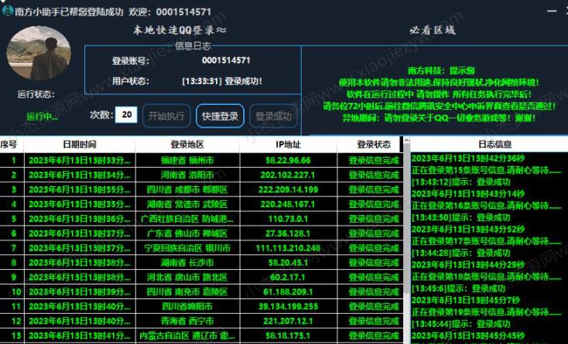Select IP cell 60.2.17.1

(x=288, y=277)
